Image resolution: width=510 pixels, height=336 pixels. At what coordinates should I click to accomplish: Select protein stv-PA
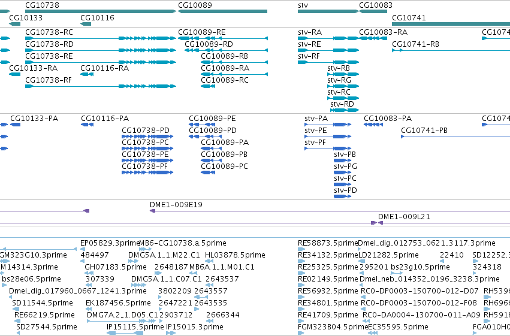point(316,118)
